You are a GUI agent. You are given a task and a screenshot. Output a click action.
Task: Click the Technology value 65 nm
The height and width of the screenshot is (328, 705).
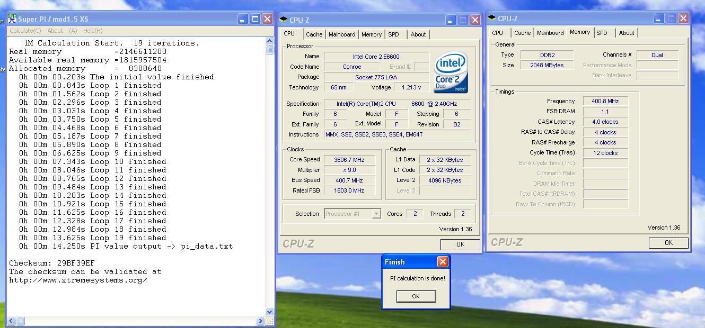338,87
